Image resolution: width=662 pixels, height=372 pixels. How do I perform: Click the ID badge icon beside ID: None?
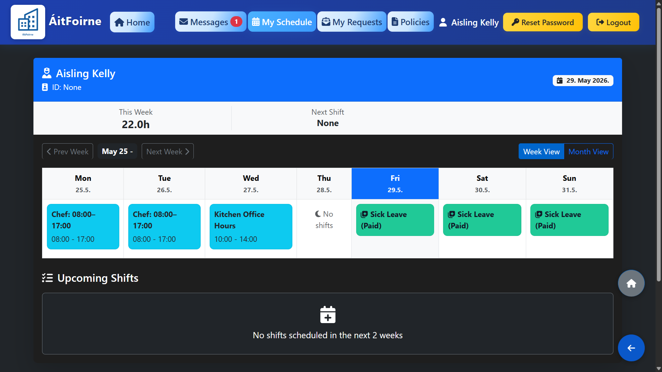[45, 87]
